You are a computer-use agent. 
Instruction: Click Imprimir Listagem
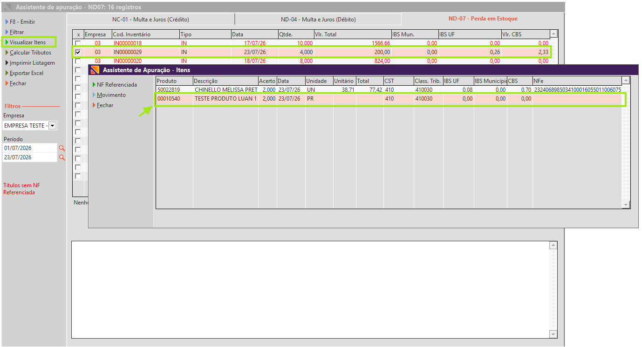[x=32, y=63]
